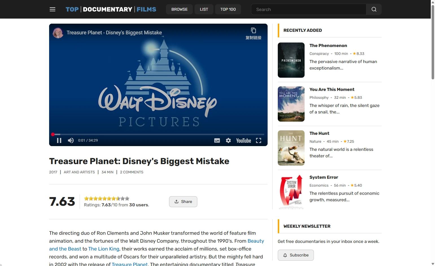Click the channel avatar in video
The image size is (435, 266).
[58, 33]
